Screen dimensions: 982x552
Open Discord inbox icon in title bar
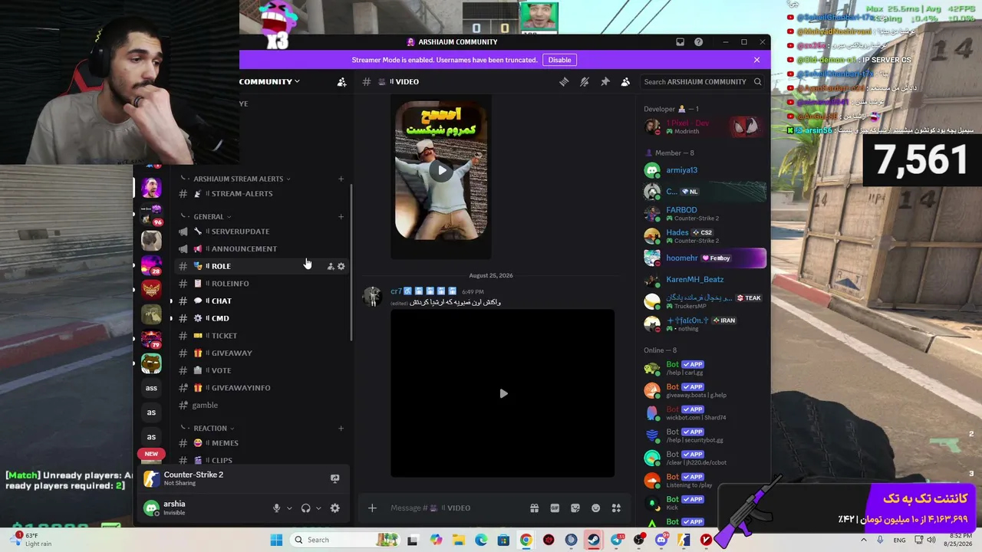pos(680,42)
